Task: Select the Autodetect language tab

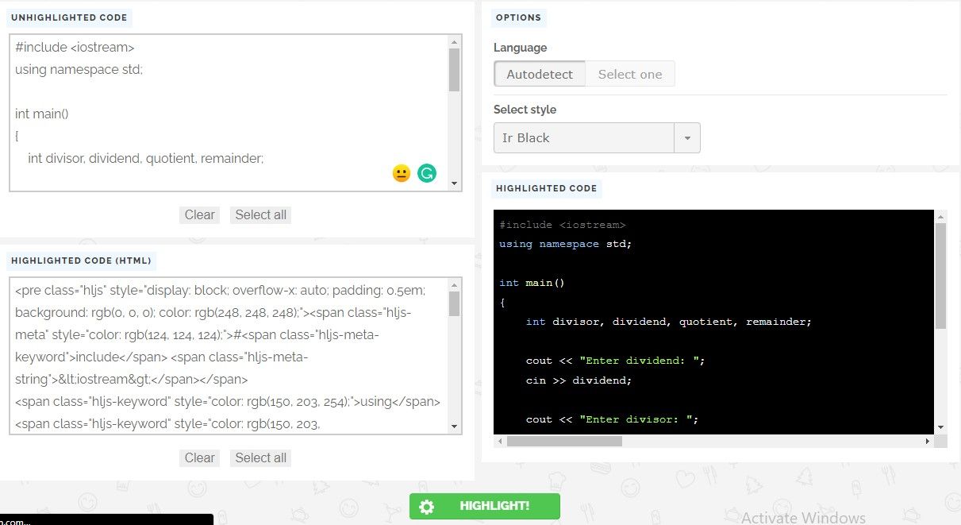Action: (x=539, y=74)
